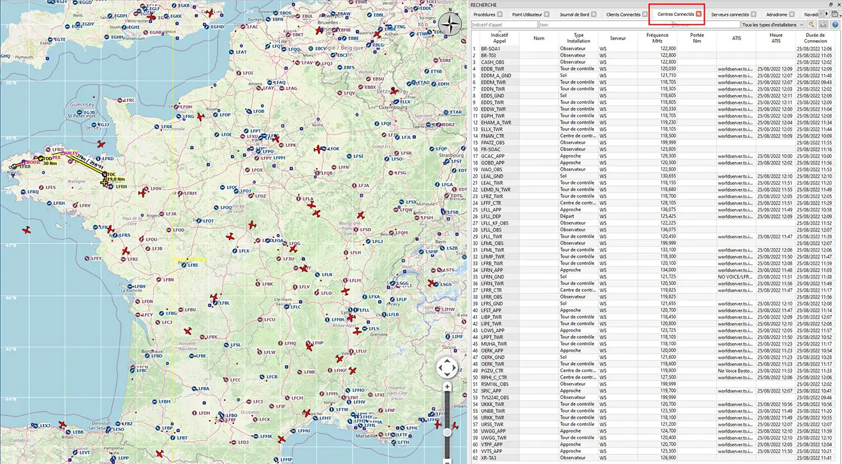Select the BR-SOA1 row

[x=652, y=48]
